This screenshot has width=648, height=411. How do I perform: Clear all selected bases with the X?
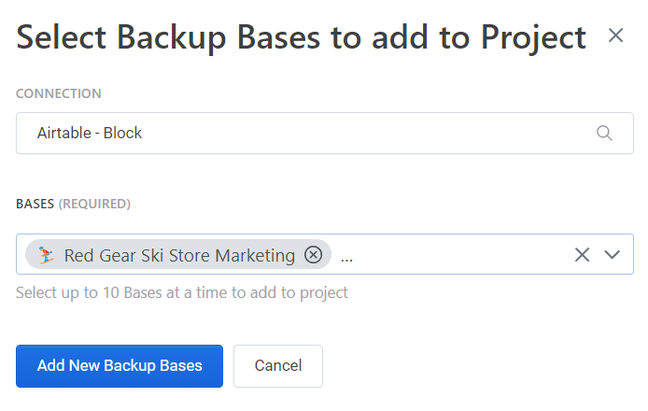582,255
